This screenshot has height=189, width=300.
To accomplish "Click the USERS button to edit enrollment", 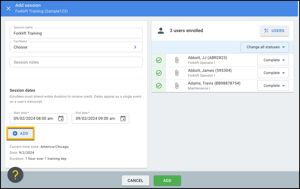I will [274, 31].
